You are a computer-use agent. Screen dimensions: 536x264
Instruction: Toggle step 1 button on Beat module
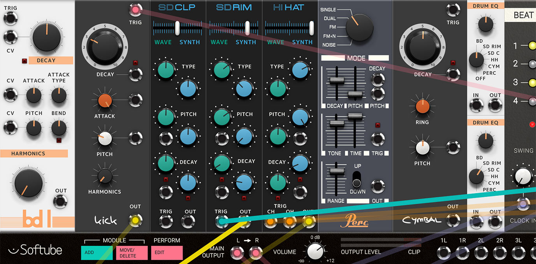[x=532, y=46]
